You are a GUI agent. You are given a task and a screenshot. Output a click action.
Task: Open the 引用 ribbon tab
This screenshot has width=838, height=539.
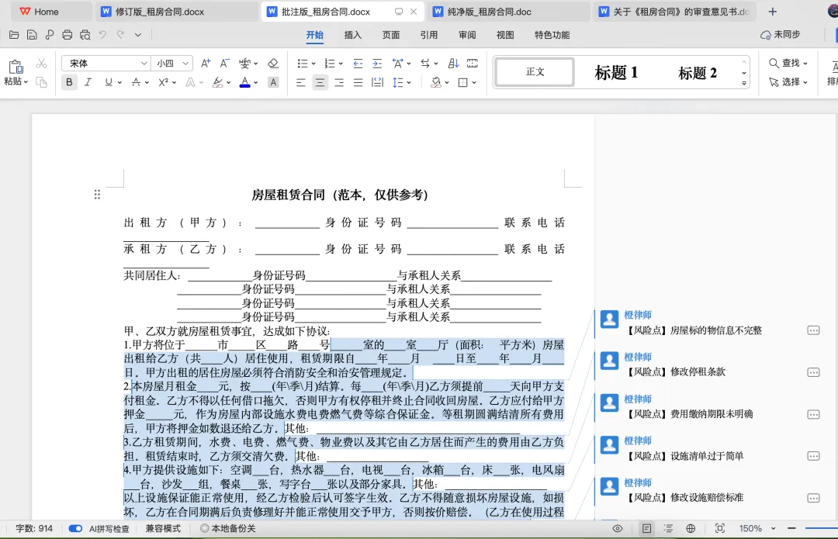[428, 35]
